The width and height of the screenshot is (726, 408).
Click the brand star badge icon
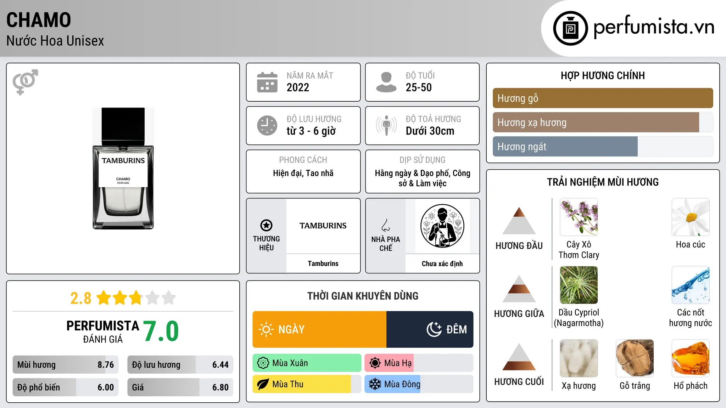(266, 225)
